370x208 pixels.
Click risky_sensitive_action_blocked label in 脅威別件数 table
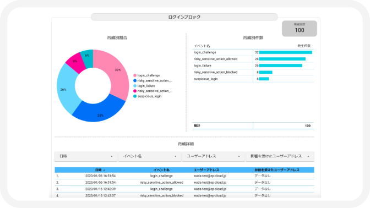(215, 72)
